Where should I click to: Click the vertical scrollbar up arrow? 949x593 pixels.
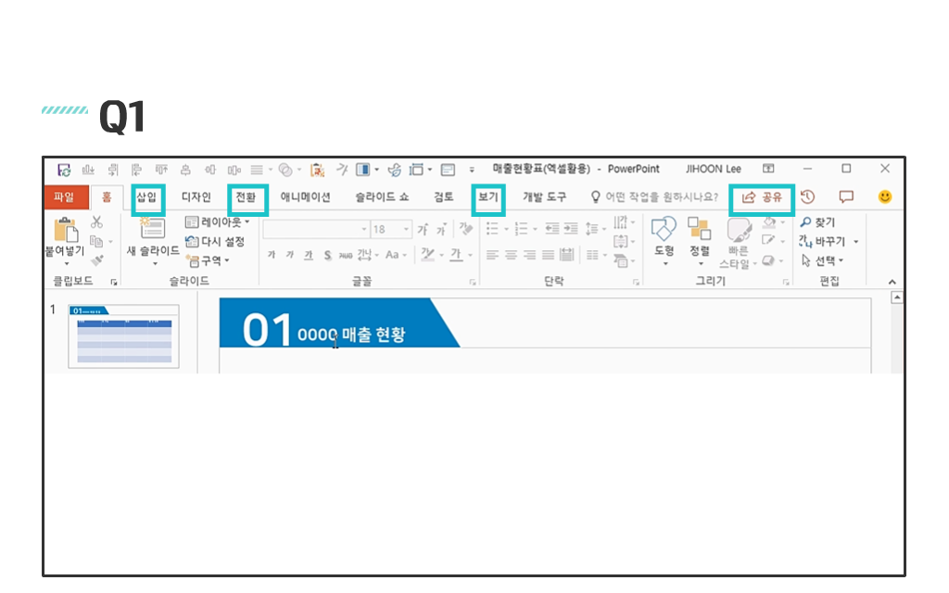[x=897, y=297]
